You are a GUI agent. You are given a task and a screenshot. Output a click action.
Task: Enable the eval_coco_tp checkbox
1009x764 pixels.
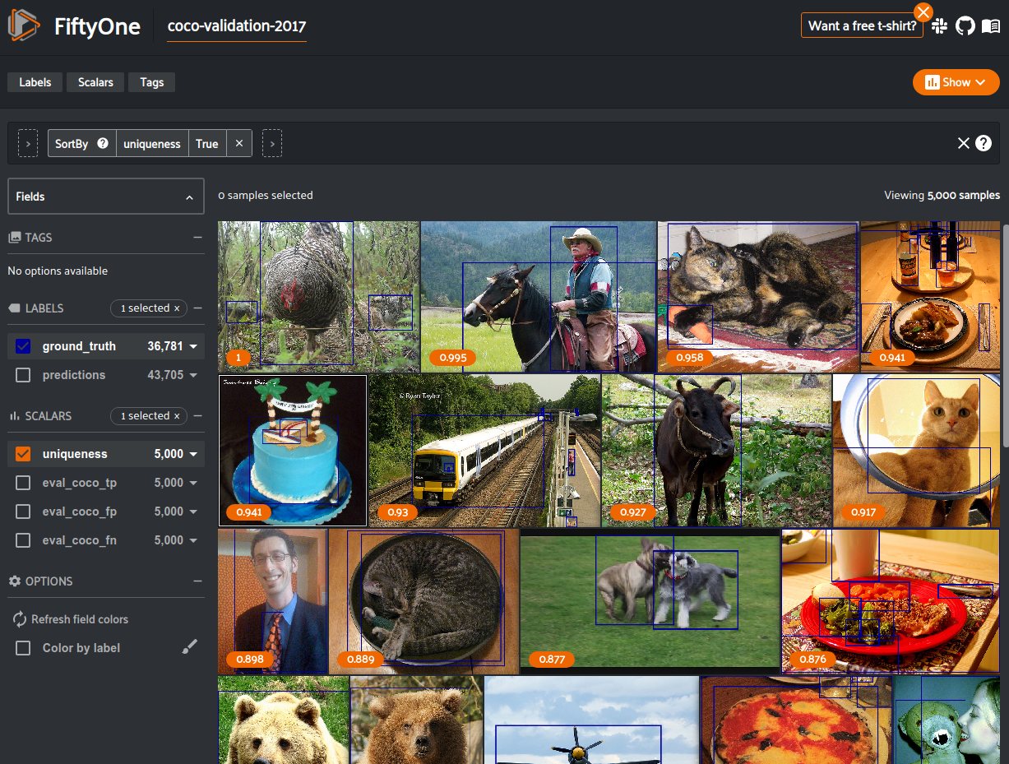click(x=23, y=483)
